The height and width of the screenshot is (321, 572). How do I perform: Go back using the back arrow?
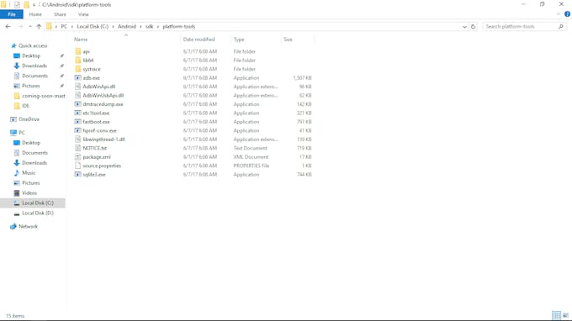point(8,27)
